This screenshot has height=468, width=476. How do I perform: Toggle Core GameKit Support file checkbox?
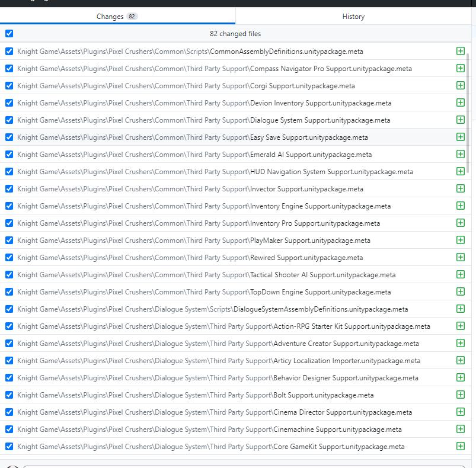point(9,447)
